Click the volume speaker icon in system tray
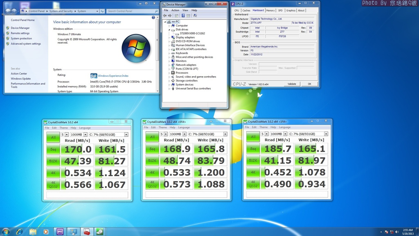 [397, 232]
